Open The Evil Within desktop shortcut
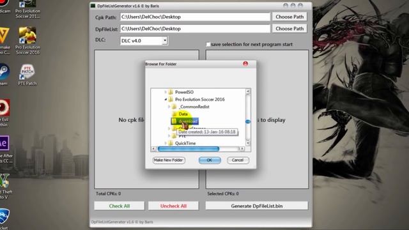This screenshot has height=230, width=409. 4,112
